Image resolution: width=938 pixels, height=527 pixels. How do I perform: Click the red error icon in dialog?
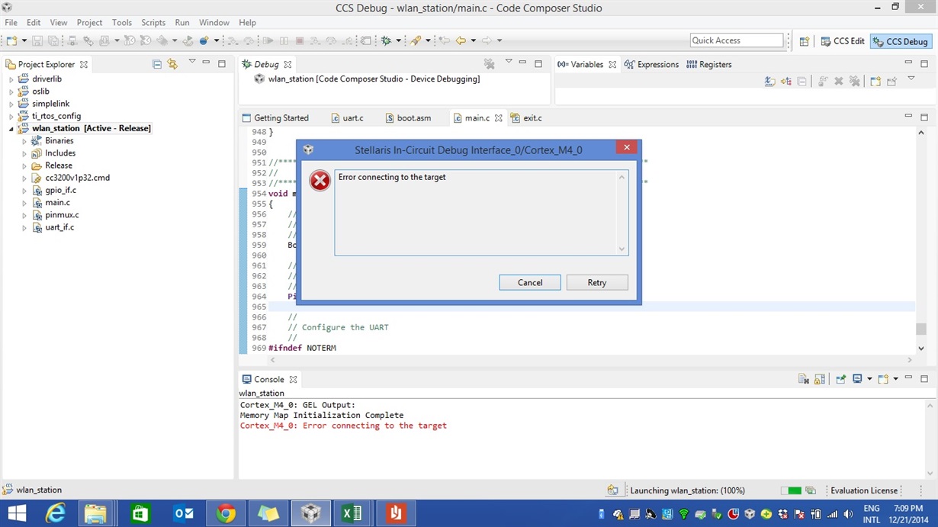tap(320, 181)
